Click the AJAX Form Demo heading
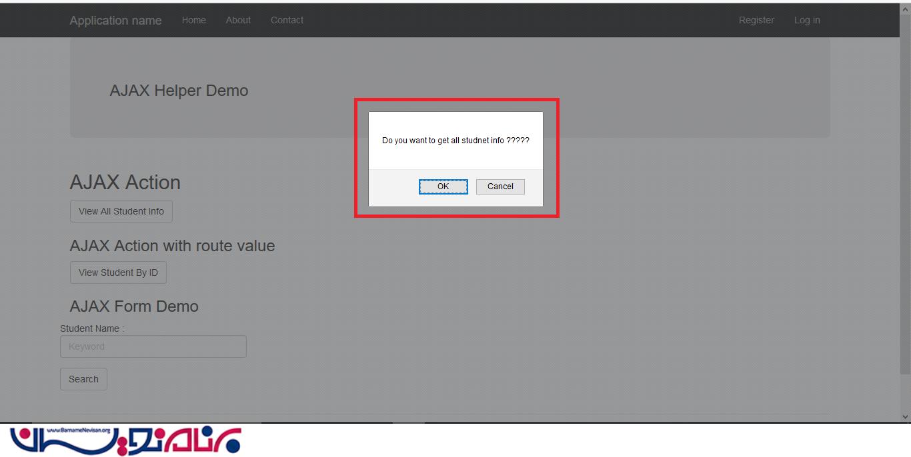911x457 pixels. [x=134, y=306]
